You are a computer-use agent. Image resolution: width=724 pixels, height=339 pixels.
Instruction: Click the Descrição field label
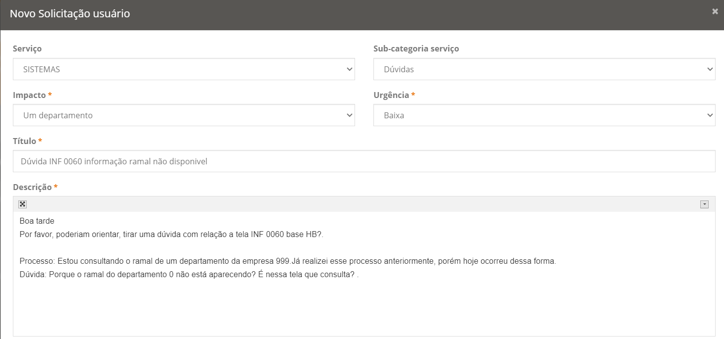[32, 187]
